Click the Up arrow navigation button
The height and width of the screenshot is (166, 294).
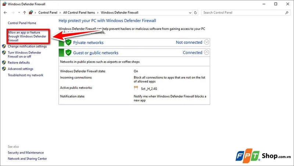[25, 13]
